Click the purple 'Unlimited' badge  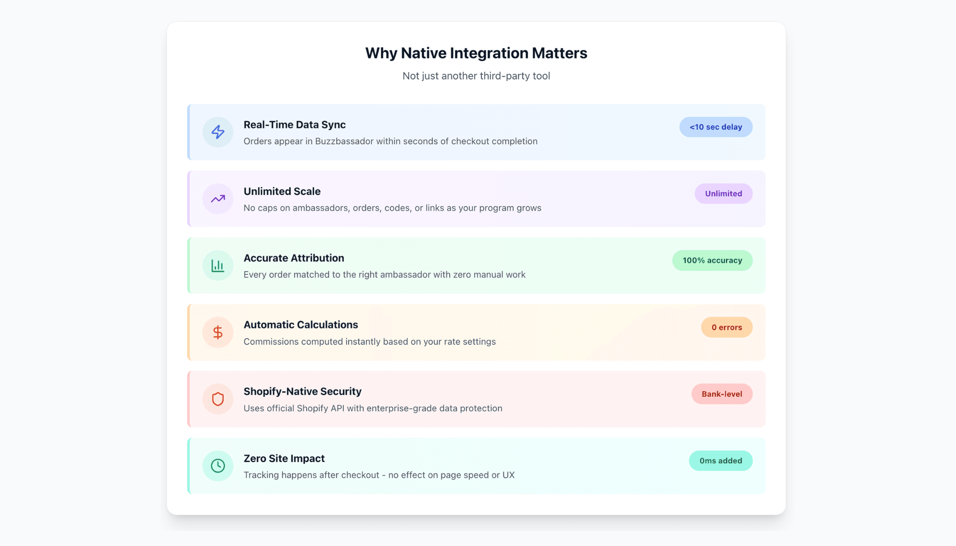(723, 194)
